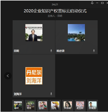Image resolution: width=108 pixels, height=112 pixels.
Task: Click the back arrow chevron button
Action: tap(8, 76)
